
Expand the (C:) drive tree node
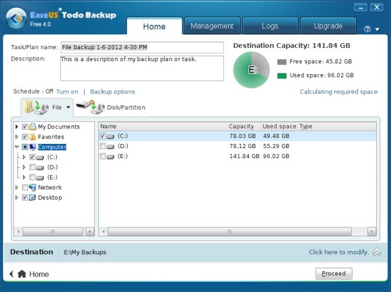pos(24,157)
